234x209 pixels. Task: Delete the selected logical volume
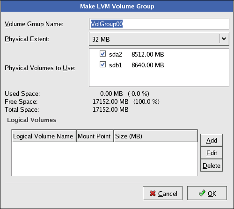212,166
